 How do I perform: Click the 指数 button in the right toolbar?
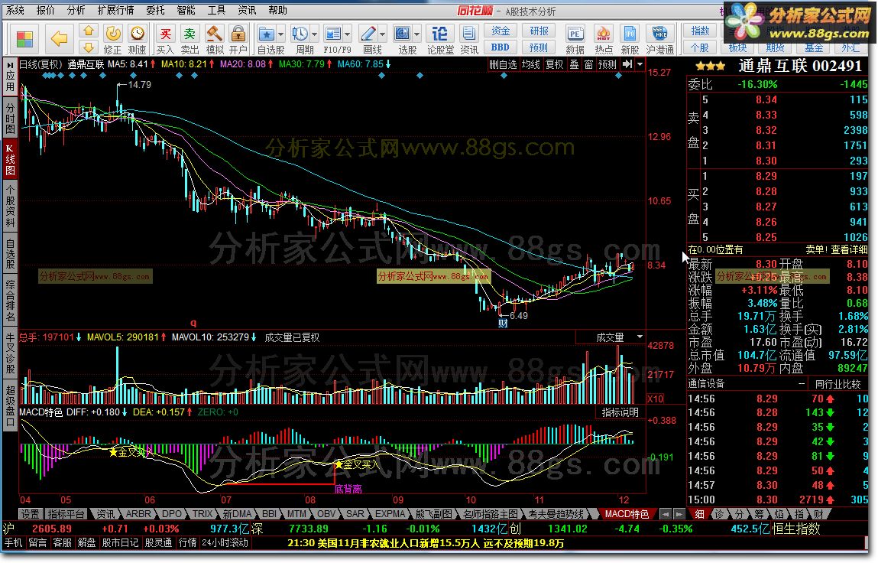700,31
